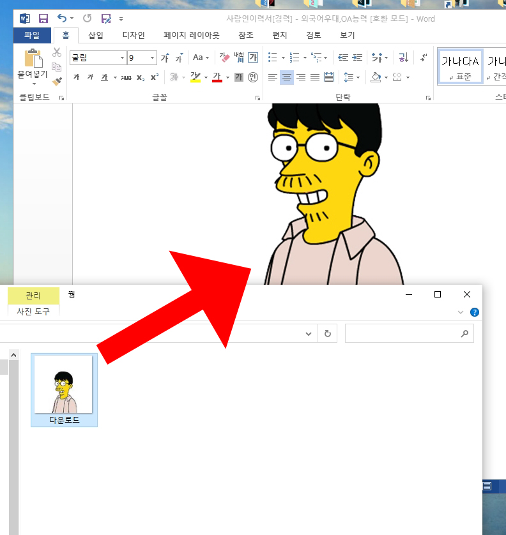Click the Decrease Indent icon

(x=343, y=57)
